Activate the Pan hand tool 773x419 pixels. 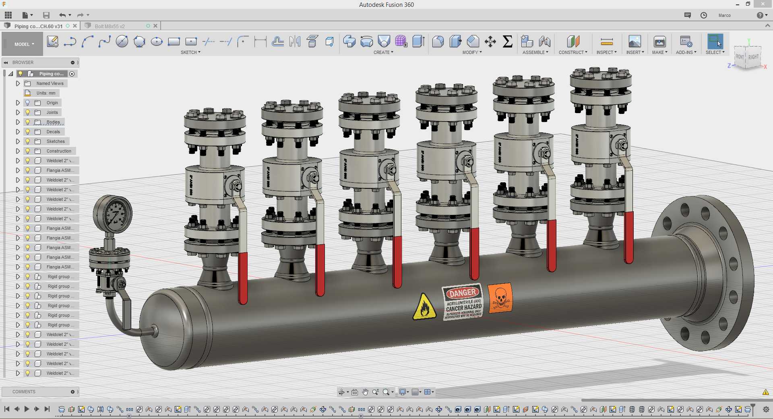click(x=365, y=392)
